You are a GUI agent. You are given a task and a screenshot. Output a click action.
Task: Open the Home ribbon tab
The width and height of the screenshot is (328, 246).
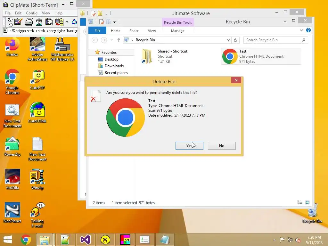tap(115, 31)
